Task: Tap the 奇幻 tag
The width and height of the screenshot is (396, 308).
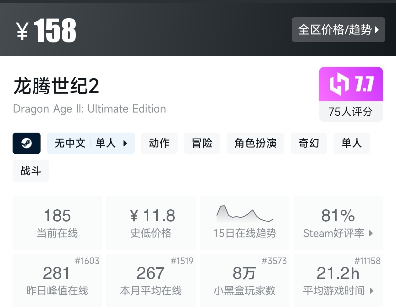Action: (309, 143)
